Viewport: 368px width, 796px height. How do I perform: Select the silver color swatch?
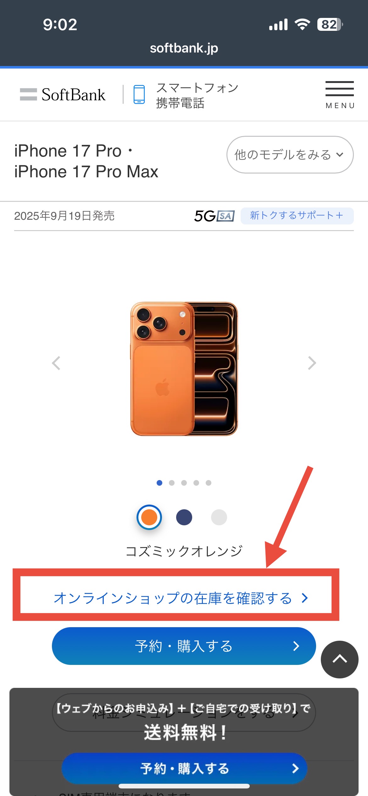coord(219,517)
